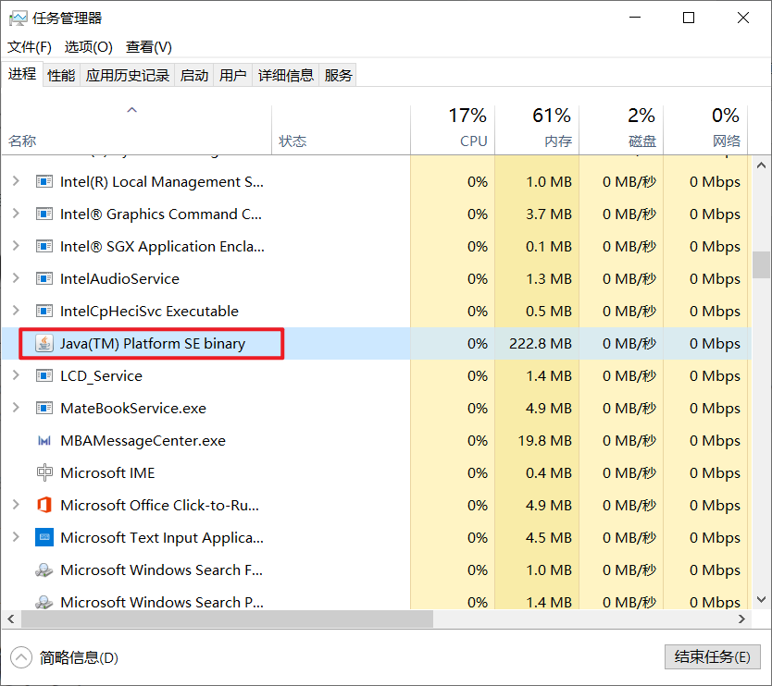Sort by the 名称 column header
Screen dimensions: 772x686
[x=136, y=129]
